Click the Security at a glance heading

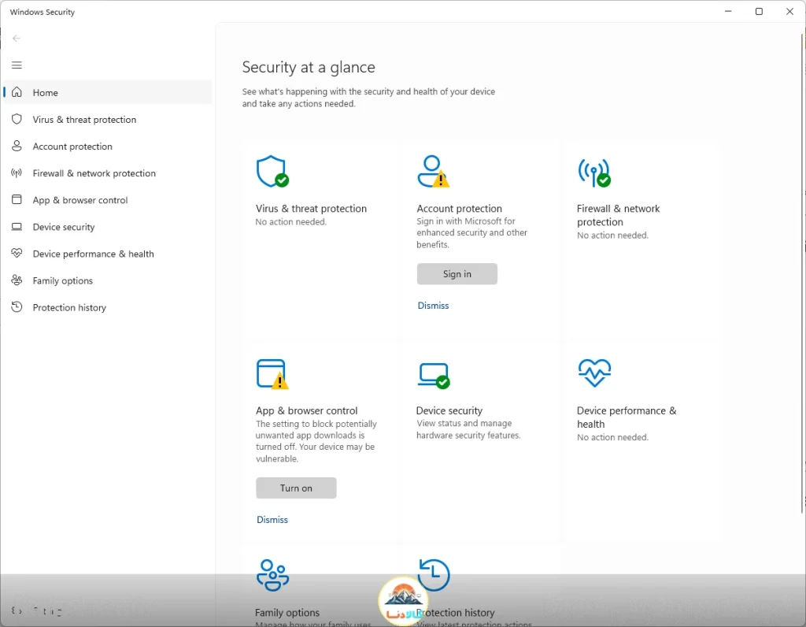[309, 67]
